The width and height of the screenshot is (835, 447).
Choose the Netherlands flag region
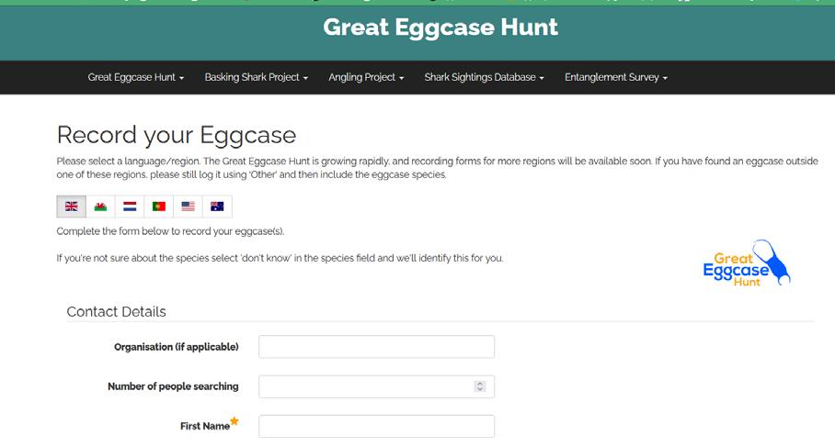pyautogui.click(x=130, y=207)
